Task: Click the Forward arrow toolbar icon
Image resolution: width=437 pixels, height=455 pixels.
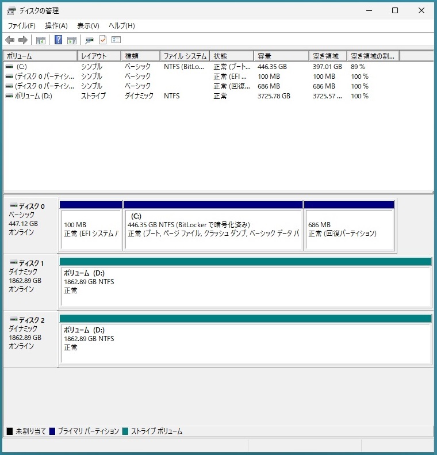Action: click(23, 40)
